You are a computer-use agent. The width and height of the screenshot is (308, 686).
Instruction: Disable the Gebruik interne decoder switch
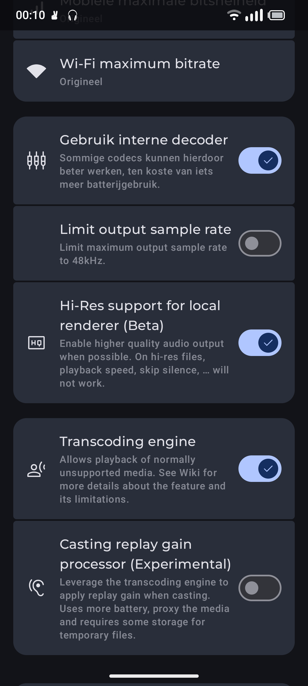260,160
